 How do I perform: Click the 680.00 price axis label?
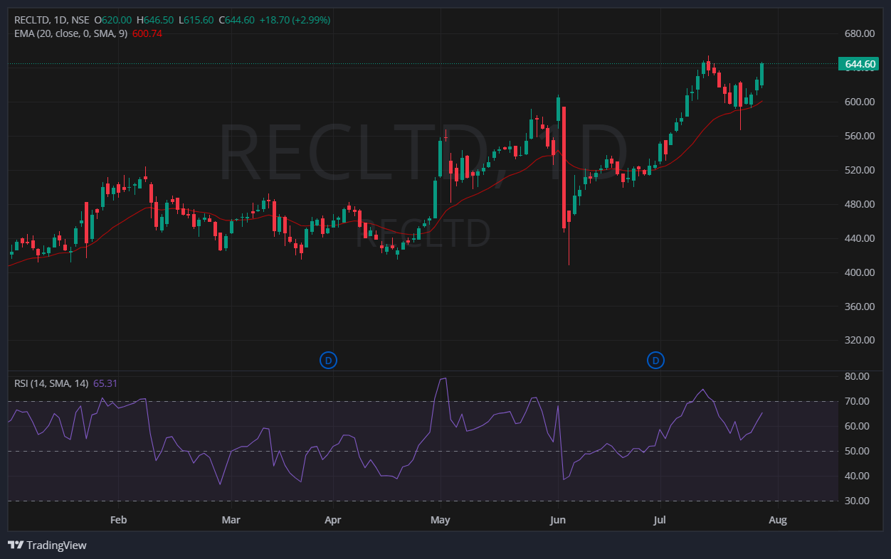tap(860, 33)
